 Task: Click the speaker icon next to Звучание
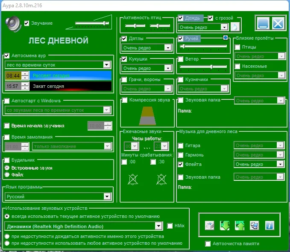click(x=13, y=23)
